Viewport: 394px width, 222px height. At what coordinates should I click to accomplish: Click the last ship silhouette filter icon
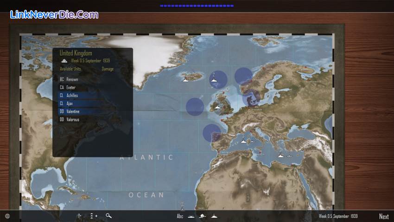tap(214, 216)
